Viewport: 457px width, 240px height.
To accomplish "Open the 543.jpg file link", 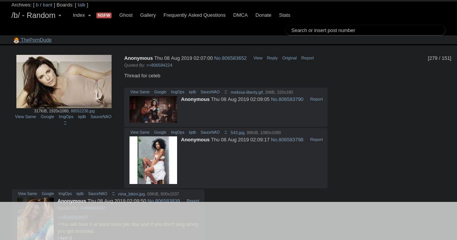I will 238,133.
